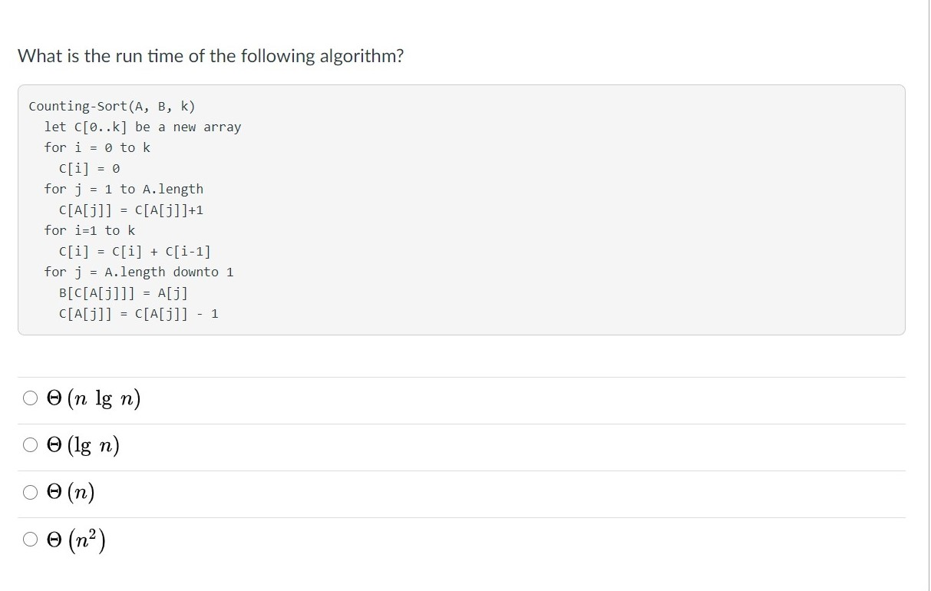Screen dimensions: 931x591
Task: Click the Θ(lg n) answer label text
Action: pyautogui.click(x=84, y=446)
